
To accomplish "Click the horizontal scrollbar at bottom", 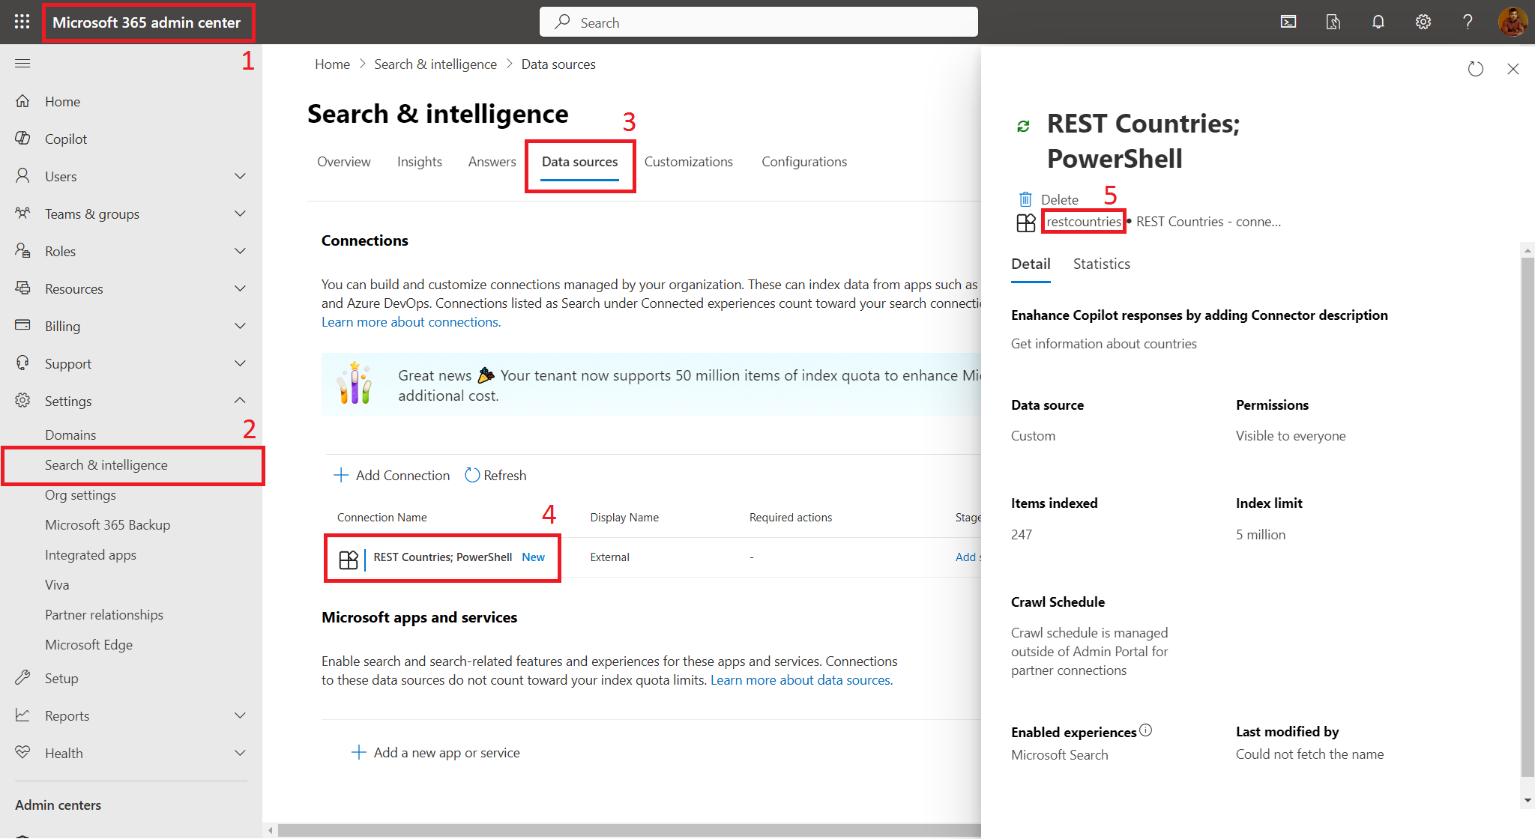I will pyautogui.click(x=628, y=830).
